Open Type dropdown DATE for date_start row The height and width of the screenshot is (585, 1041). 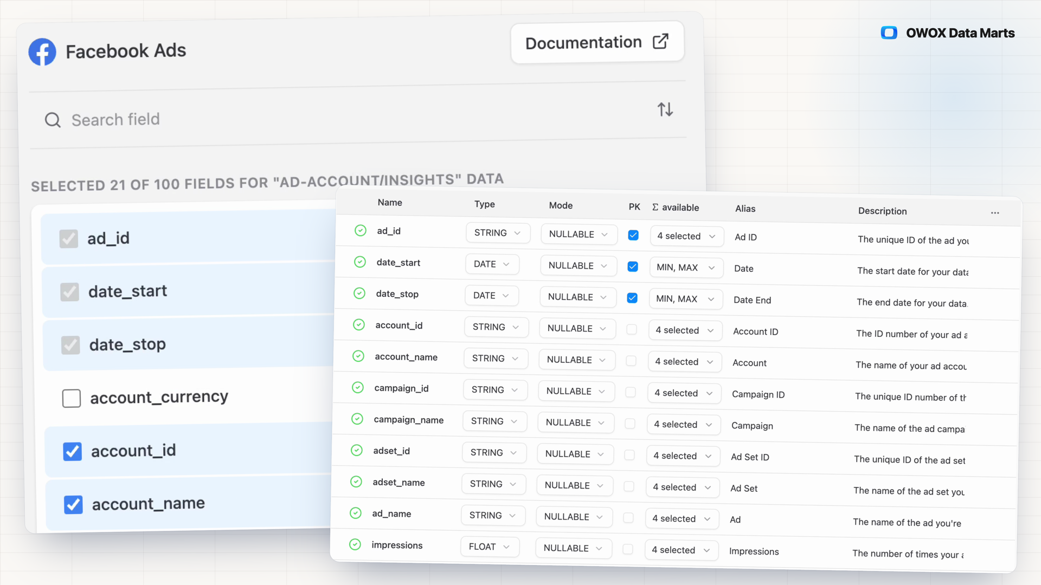pos(492,264)
